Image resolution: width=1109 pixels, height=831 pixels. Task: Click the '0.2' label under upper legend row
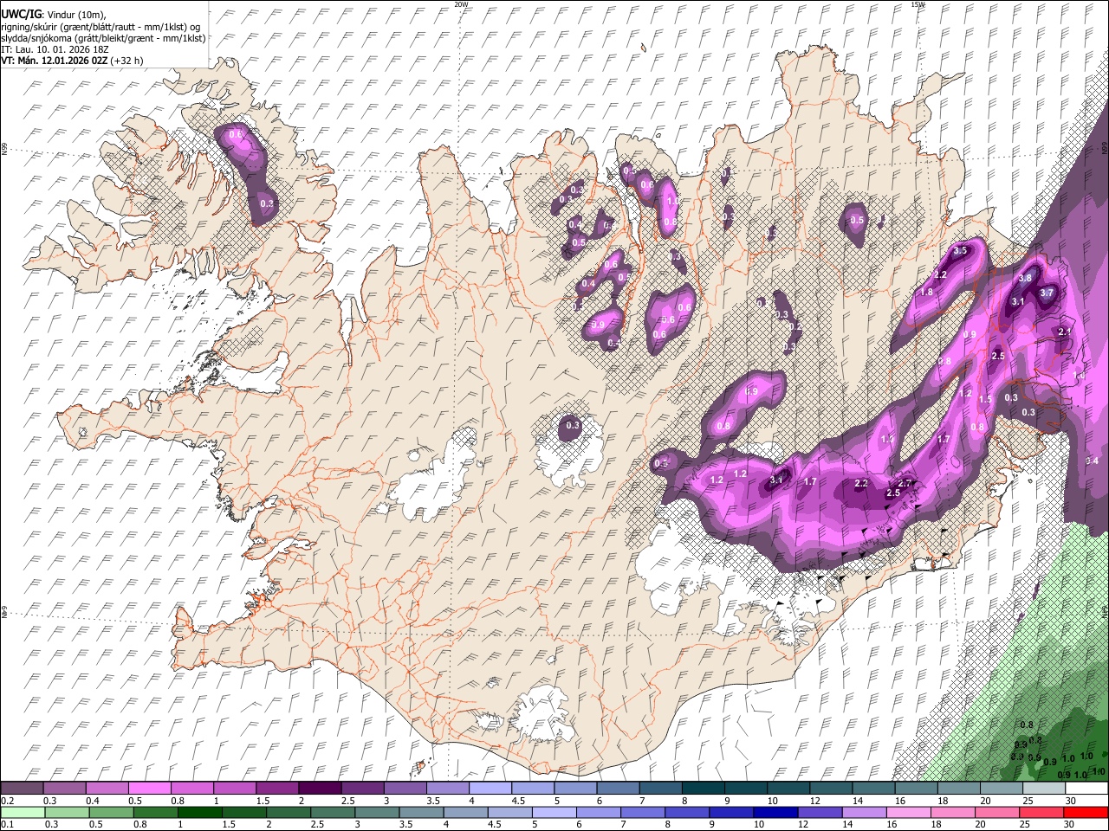click(7, 801)
